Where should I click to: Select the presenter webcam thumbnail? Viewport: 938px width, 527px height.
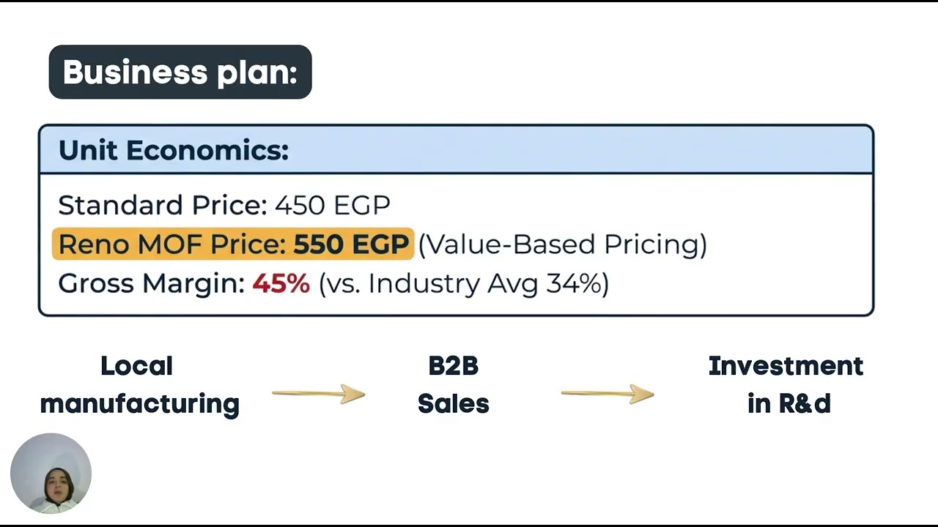click(x=51, y=473)
